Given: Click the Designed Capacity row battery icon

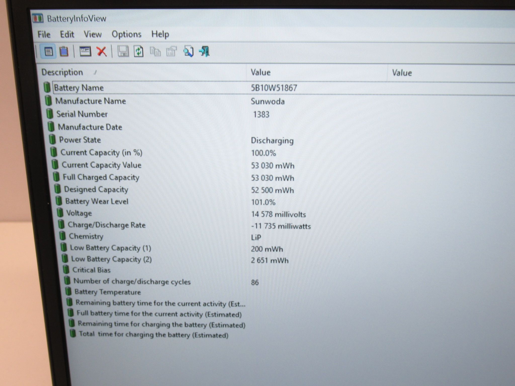Looking at the screenshot, I should click(58, 189).
